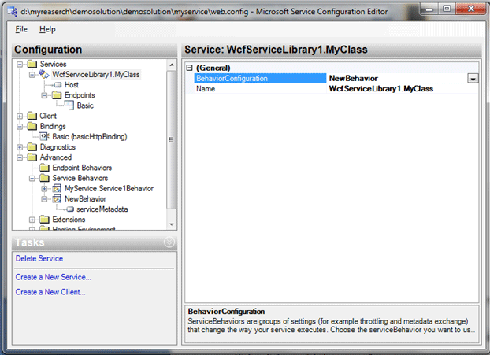Image resolution: width=490 pixels, height=355 pixels.
Task: Click the configuration tree scrollbar thumb
Action: tap(171, 139)
